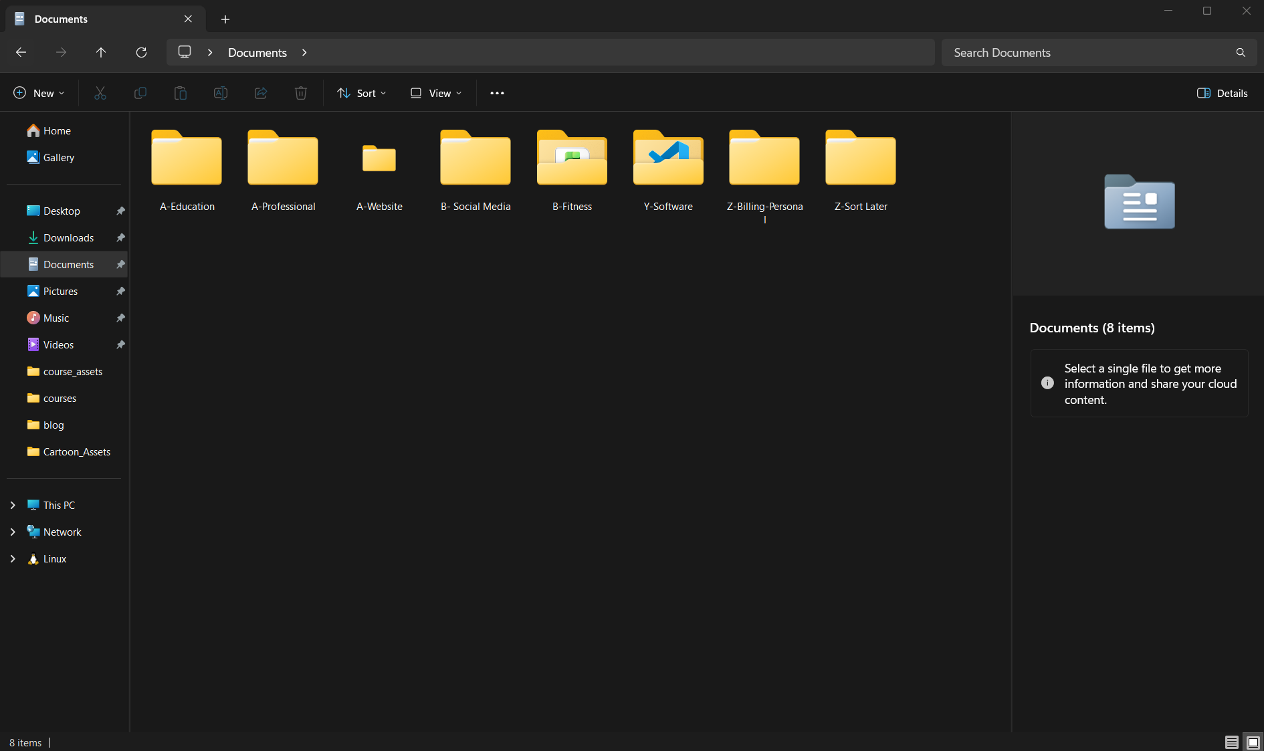Select Network in the sidebar
This screenshot has width=1264, height=751.
click(64, 532)
